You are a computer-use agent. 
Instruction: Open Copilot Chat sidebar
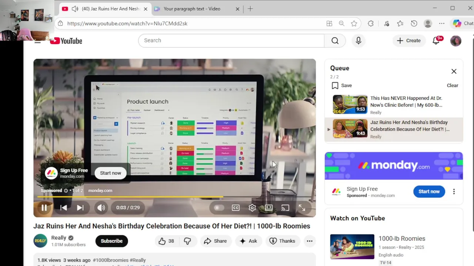point(463,24)
